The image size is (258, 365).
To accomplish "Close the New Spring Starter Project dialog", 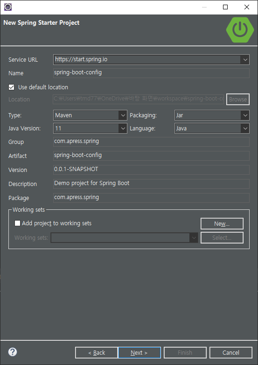I will [x=247, y=7].
